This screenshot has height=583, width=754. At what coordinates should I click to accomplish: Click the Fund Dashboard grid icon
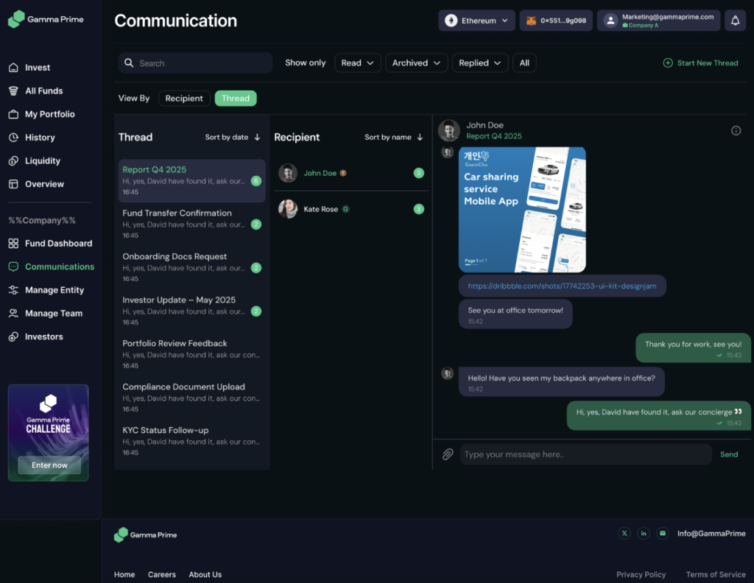tap(13, 244)
